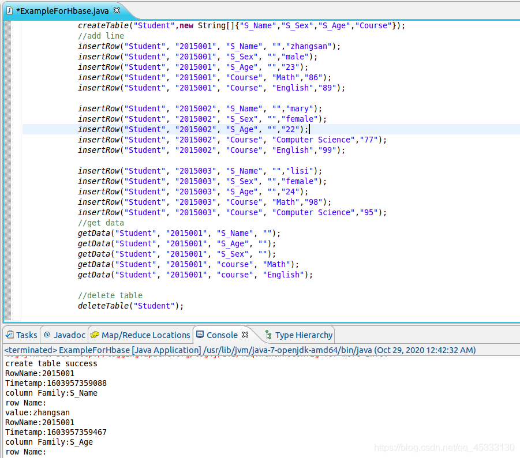The width and height of the screenshot is (520, 458).
Task: Open the Javadoc view tab
Action: tap(64, 335)
